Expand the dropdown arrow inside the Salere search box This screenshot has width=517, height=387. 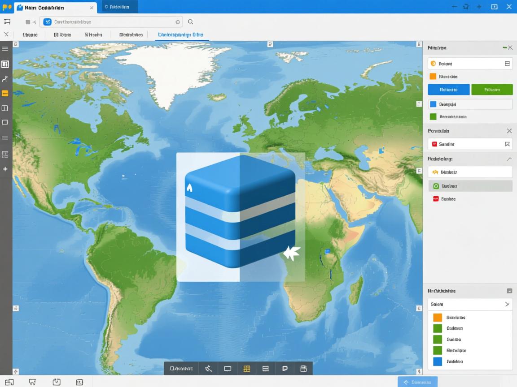click(x=508, y=304)
